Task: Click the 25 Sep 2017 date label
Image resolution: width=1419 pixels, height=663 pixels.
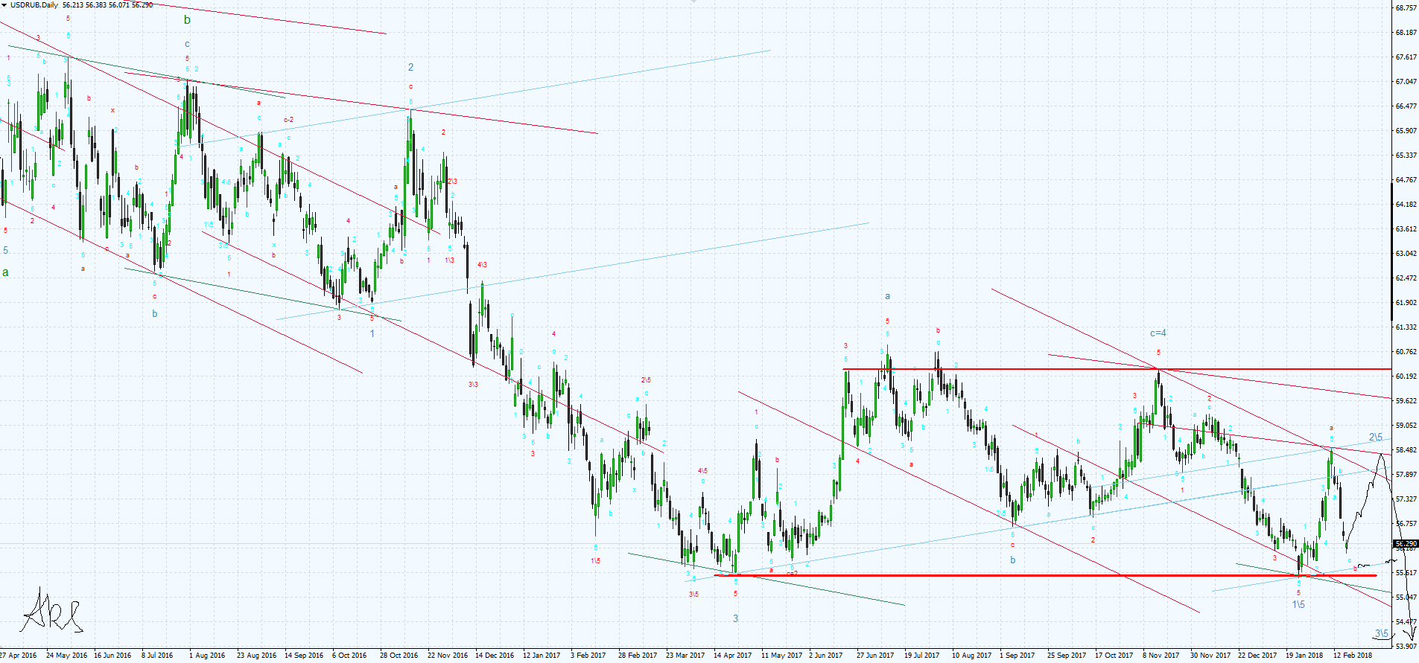Action: [x=1067, y=656]
